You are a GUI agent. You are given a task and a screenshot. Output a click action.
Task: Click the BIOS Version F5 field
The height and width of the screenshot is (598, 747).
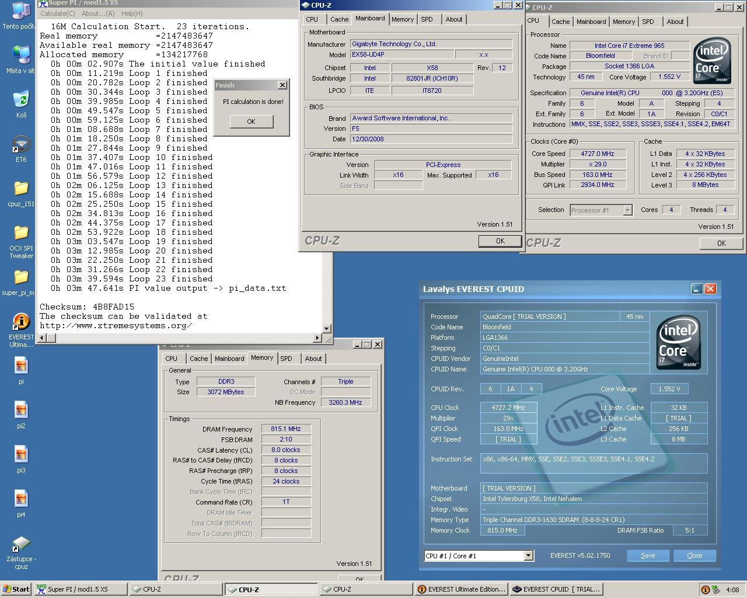pos(431,128)
